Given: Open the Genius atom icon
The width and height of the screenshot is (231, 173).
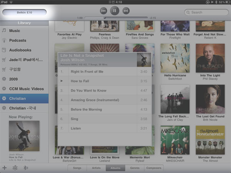Looking at the screenshot, I should (x=15, y=168).
